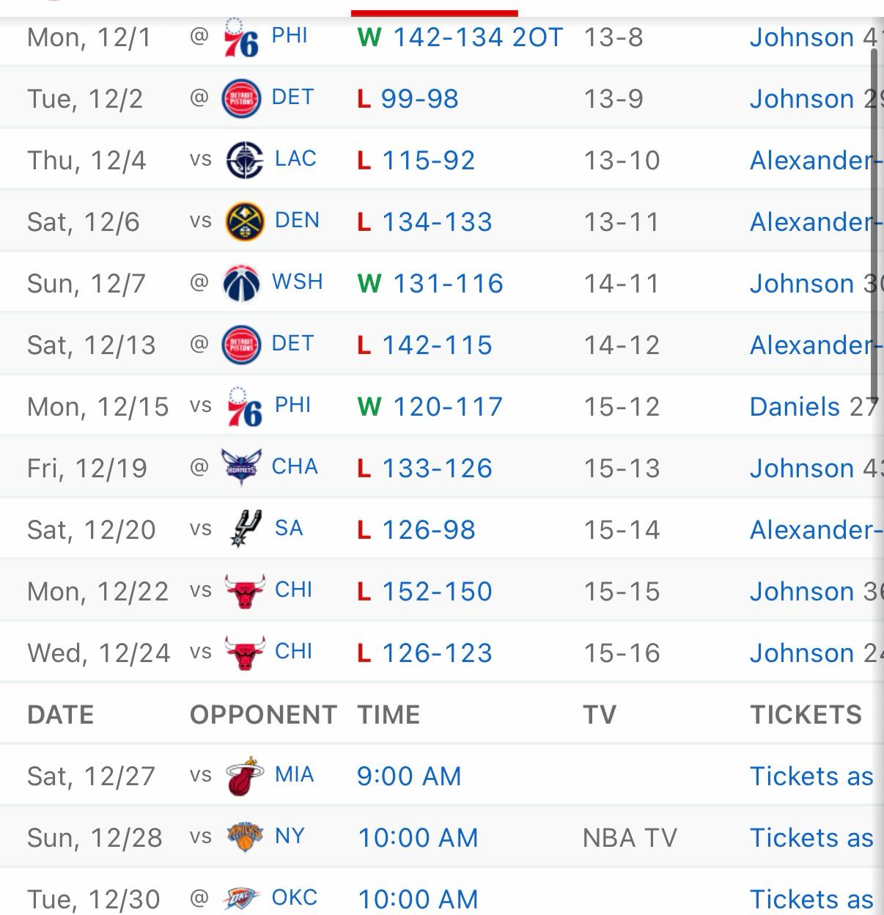Viewport: 884px width, 915px height.
Task: Click the Pistons logo in the 12/2 row
Action: point(241,99)
